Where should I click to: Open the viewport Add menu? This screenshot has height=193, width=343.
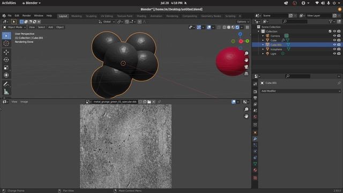(x=50, y=27)
